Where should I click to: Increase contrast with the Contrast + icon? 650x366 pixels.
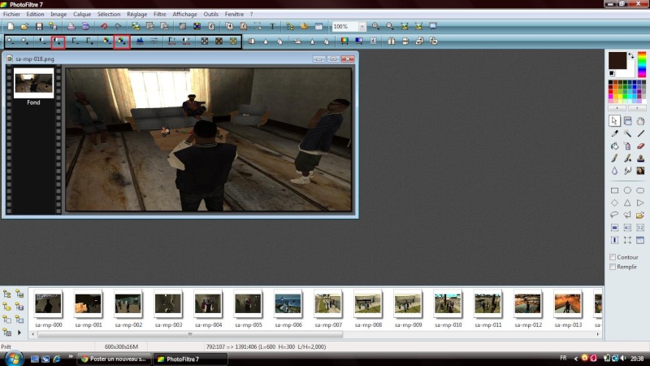[x=58, y=41]
